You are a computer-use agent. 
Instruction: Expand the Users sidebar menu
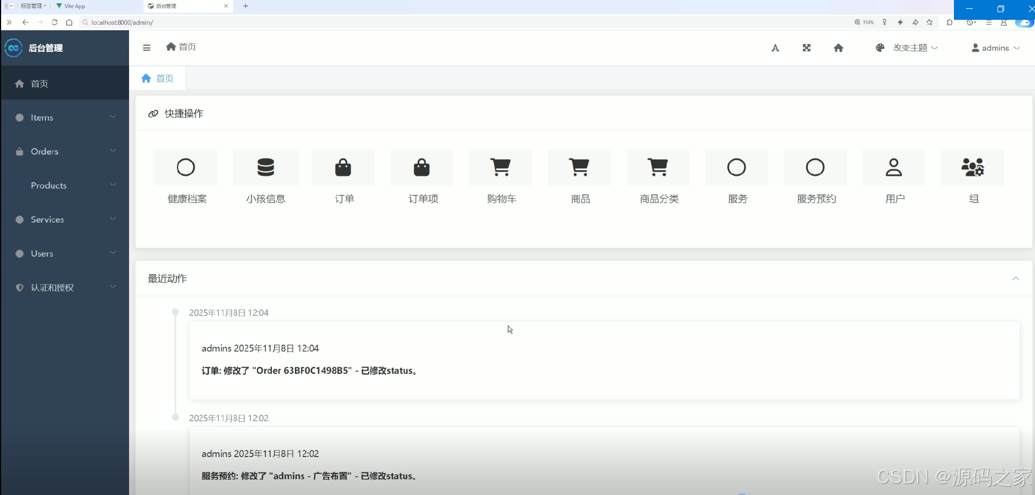click(65, 253)
